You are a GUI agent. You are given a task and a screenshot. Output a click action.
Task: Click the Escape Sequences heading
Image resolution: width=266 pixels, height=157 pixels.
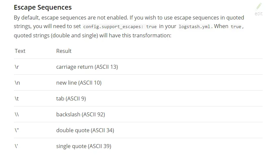coord(43,7)
